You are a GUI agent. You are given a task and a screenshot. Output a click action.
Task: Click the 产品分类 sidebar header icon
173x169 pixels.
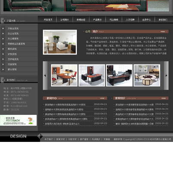(3, 21)
